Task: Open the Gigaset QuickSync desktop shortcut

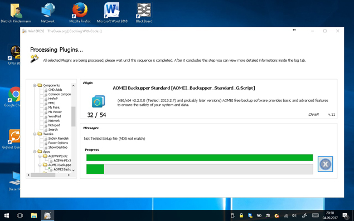Action: point(14,139)
